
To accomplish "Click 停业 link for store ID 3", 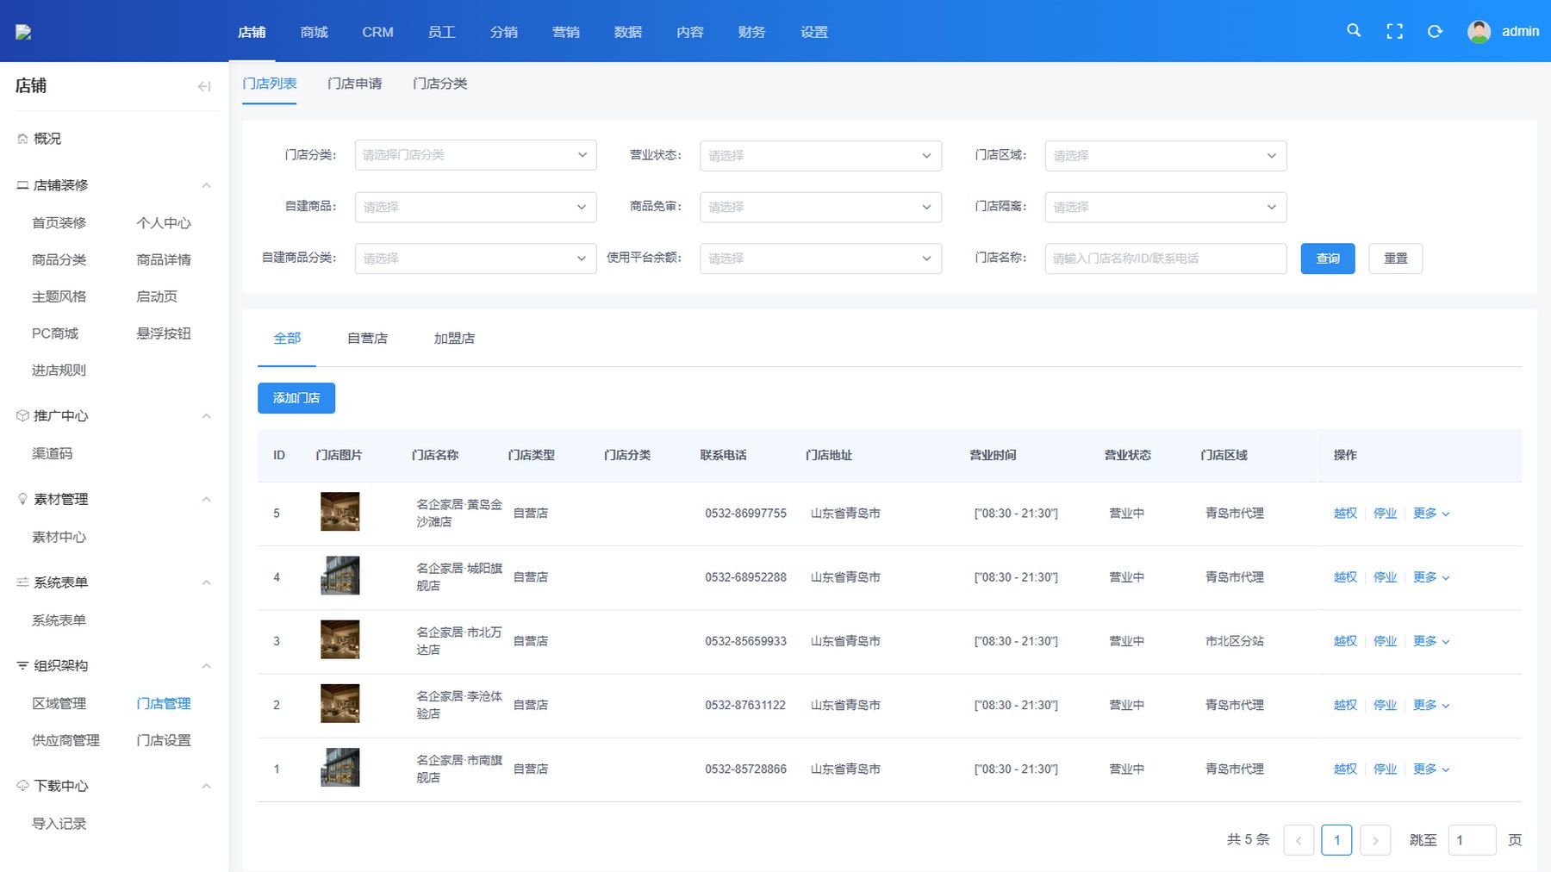I will (x=1385, y=641).
